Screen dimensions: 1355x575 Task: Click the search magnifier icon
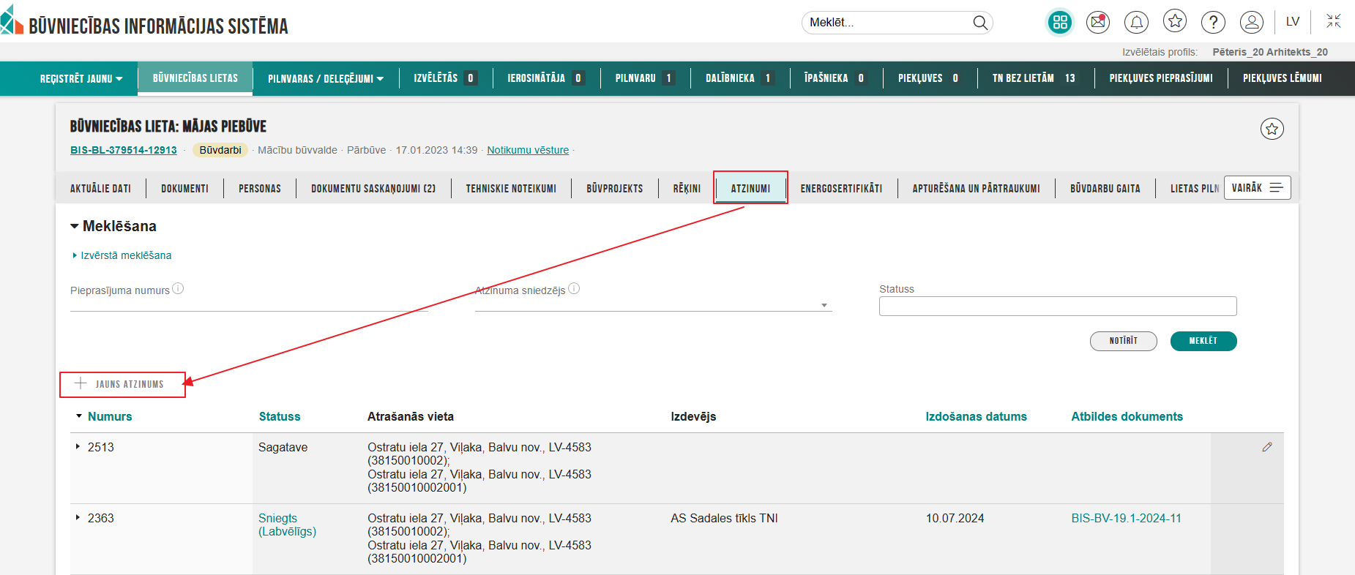(979, 23)
